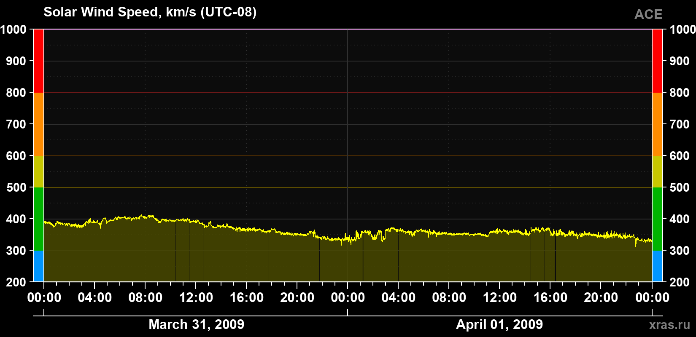Click the yellow 500–600 band on the right scale
Image resolution: width=696 pixels, height=337 pixels.
tap(658, 171)
